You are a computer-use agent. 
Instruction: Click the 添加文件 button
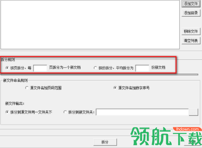[x=191, y=4]
